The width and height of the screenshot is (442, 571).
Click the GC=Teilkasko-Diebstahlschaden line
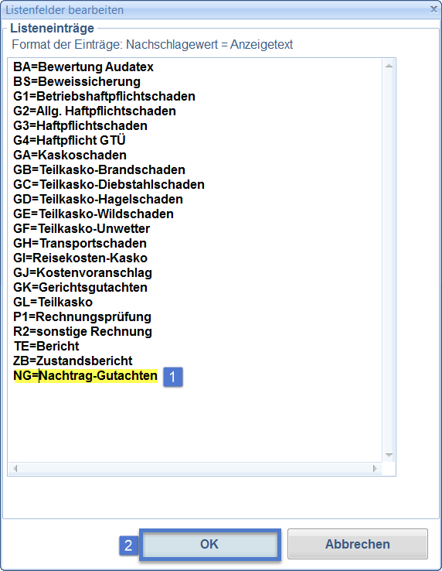pyautogui.click(x=109, y=184)
